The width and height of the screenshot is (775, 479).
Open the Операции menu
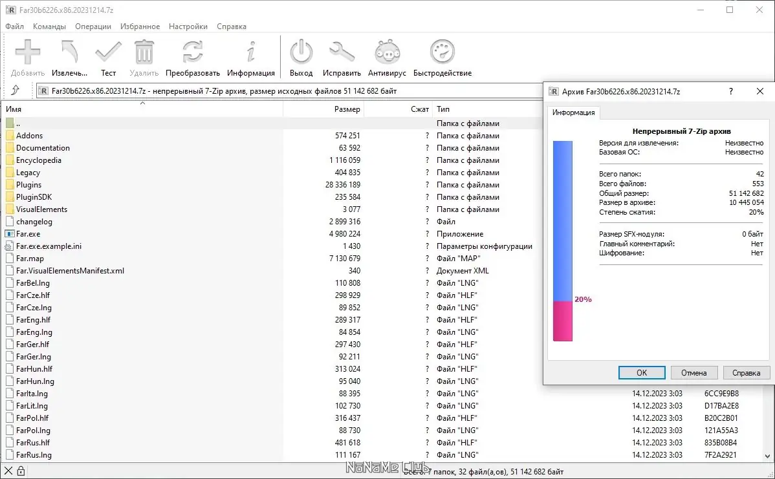point(93,26)
